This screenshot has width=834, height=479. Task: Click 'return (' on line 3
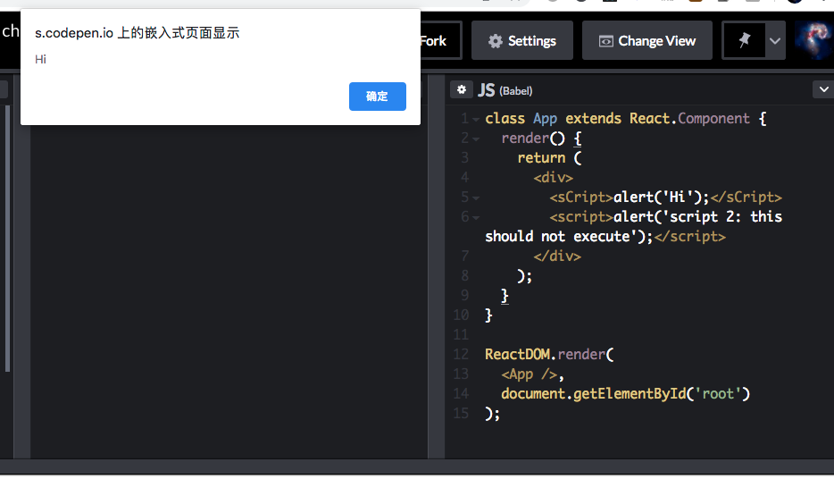[549, 157]
